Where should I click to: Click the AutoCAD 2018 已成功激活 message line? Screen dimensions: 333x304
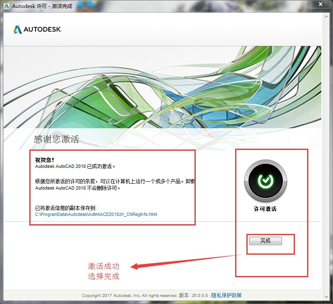[75, 166]
